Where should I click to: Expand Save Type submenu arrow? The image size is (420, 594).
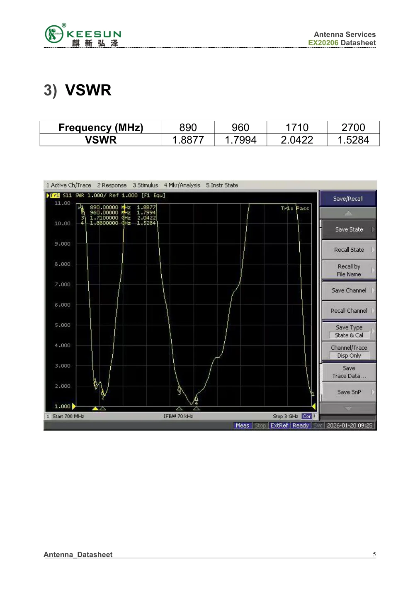pos(373,331)
